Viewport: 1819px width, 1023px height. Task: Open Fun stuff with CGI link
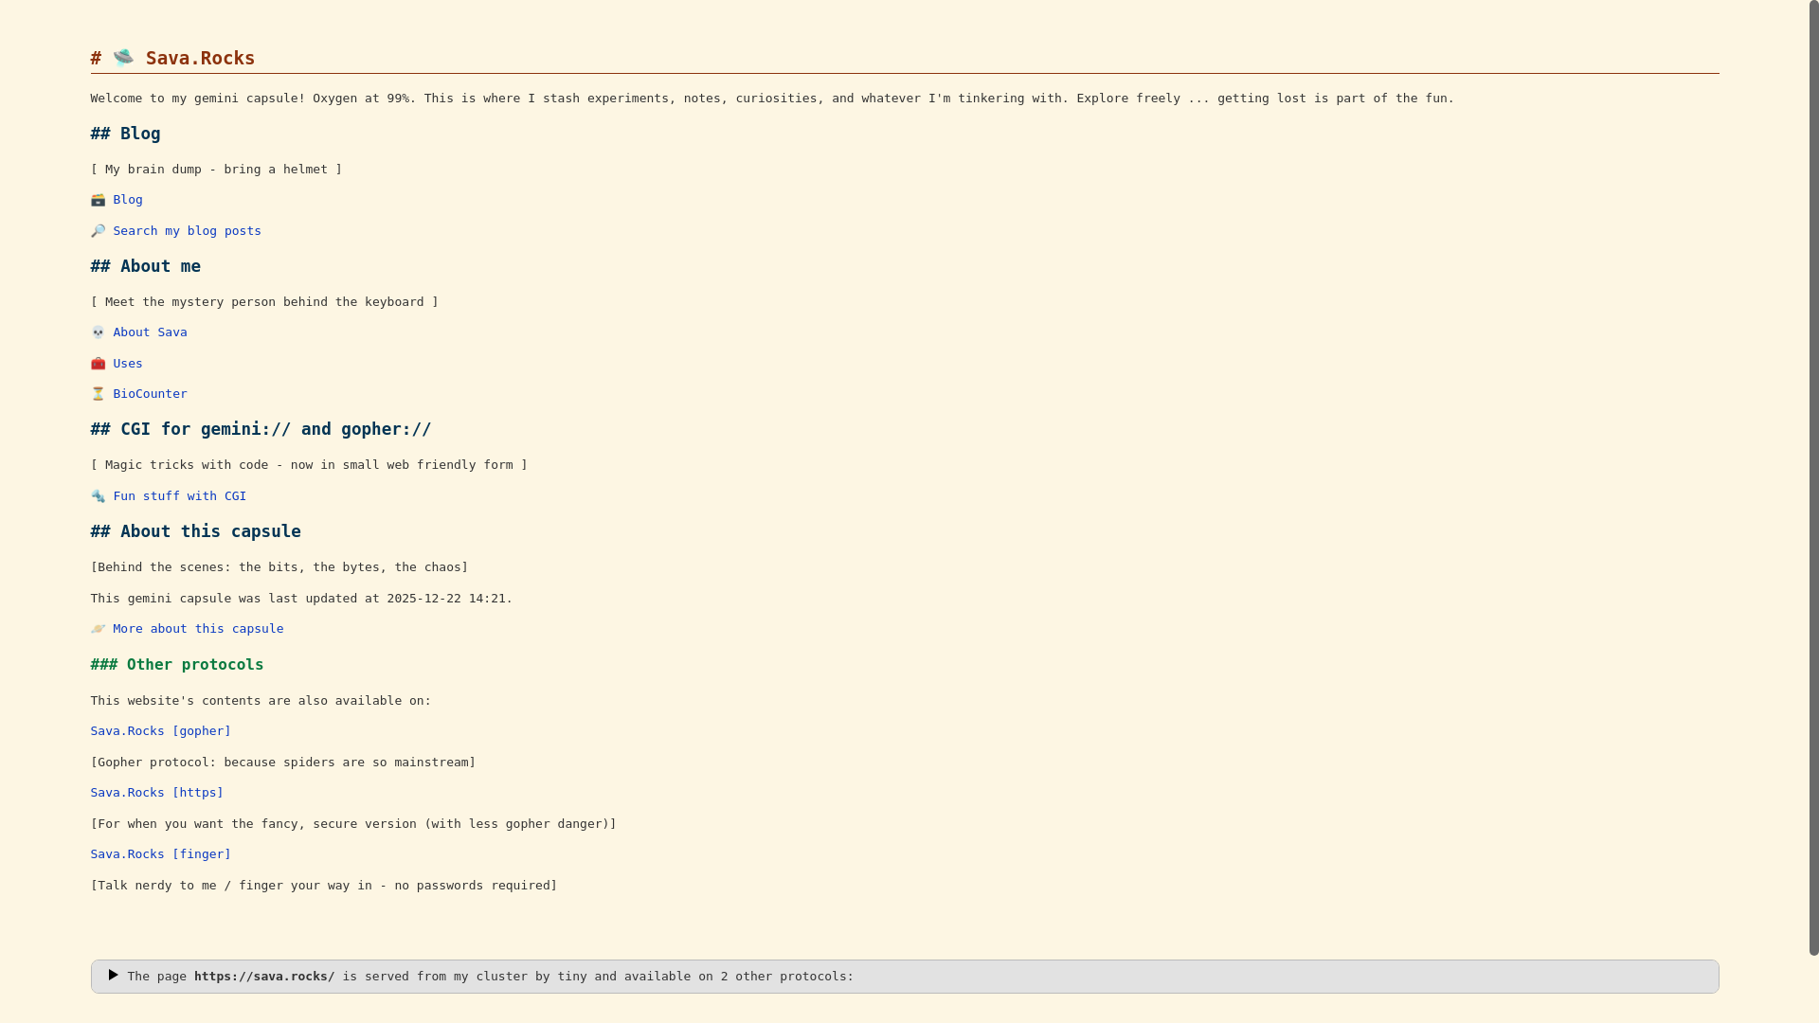pos(179,496)
